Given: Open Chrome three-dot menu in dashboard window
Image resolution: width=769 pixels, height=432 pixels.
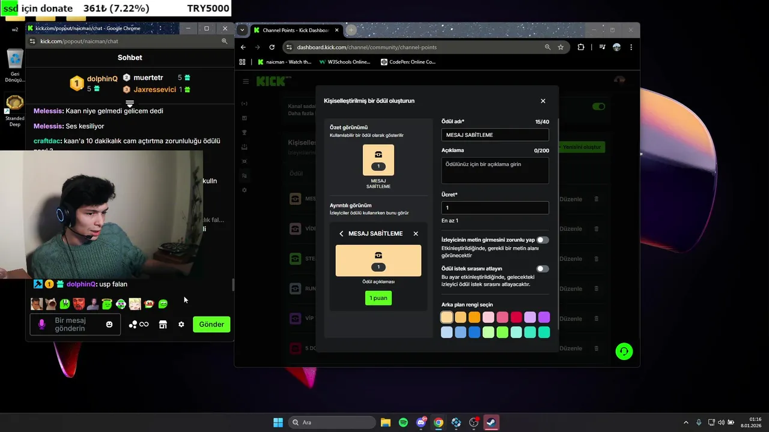Looking at the screenshot, I should 631,47.
